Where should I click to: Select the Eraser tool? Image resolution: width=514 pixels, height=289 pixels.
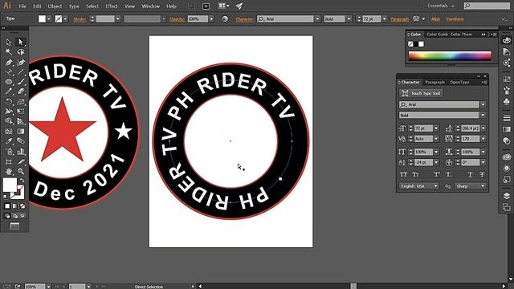[21, 92]
